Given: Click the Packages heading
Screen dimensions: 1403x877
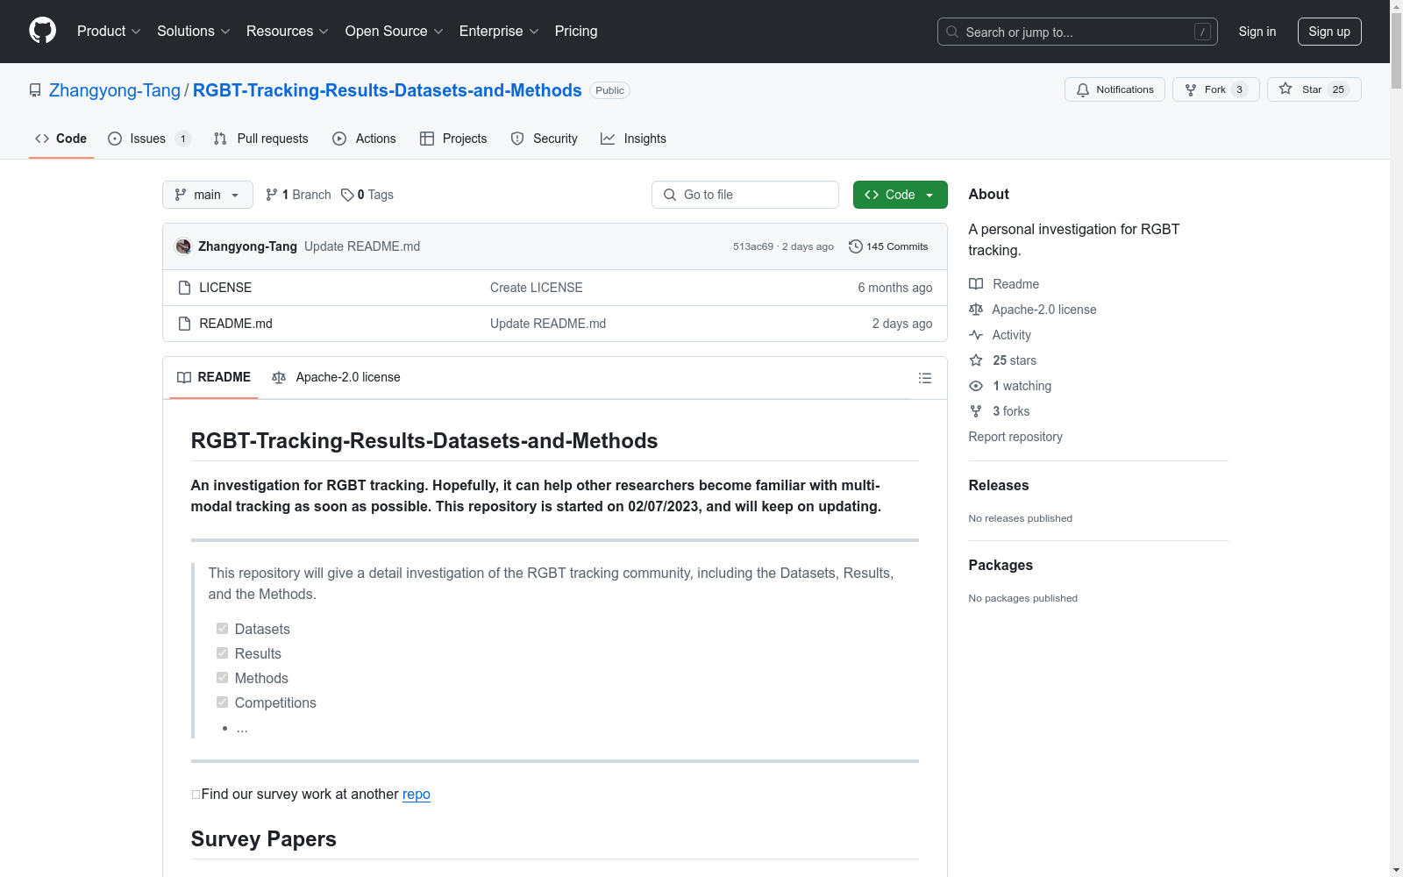Looking at the screenshot, I should 1001,565.
